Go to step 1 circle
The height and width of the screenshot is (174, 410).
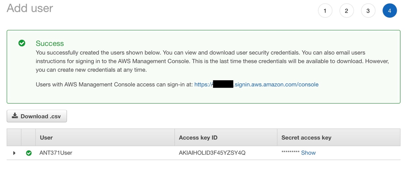click(325, 11)
